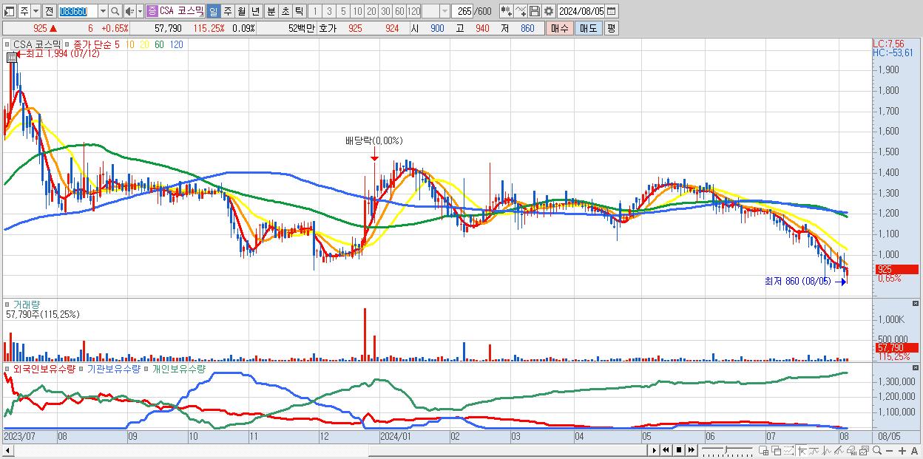Select the 틱 (tick) period toggle
The image size is (923, 459).
click(299, 11)
